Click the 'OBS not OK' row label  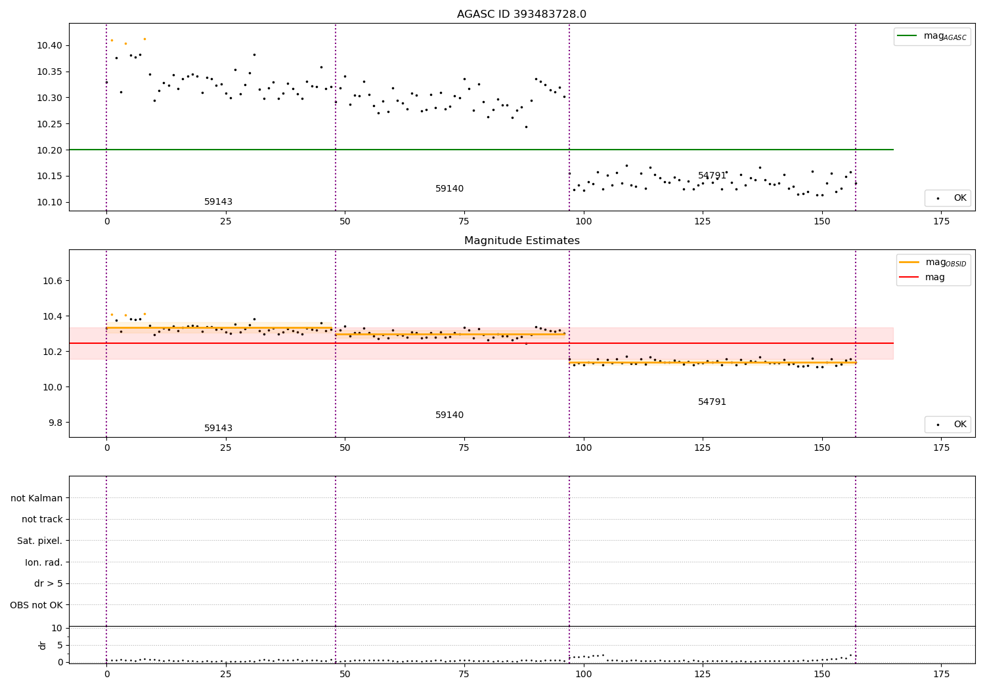[37, 605]
